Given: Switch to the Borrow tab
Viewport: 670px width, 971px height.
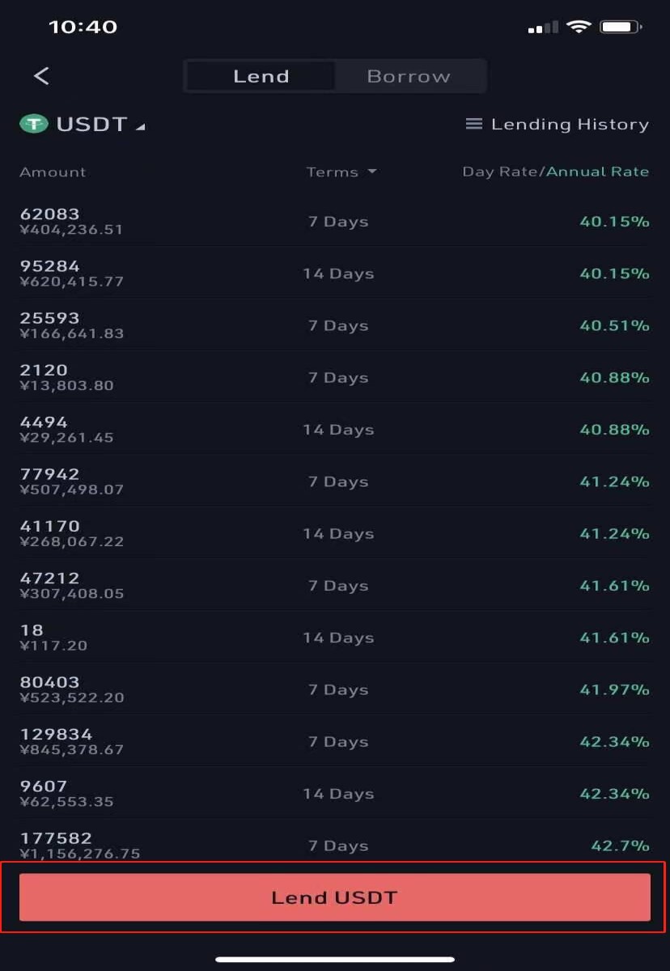Looking at the screenshot, I should (x=409, y=77).
